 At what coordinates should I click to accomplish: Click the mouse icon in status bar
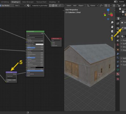(28, 113)
